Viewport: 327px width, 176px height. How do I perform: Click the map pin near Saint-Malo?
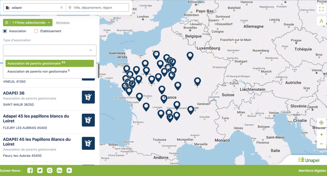127,69
